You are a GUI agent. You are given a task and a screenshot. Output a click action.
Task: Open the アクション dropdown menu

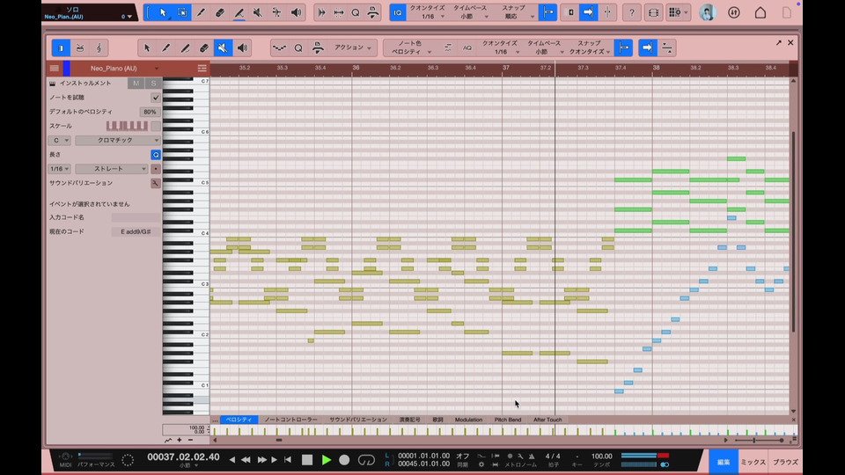tap(352, 47)
